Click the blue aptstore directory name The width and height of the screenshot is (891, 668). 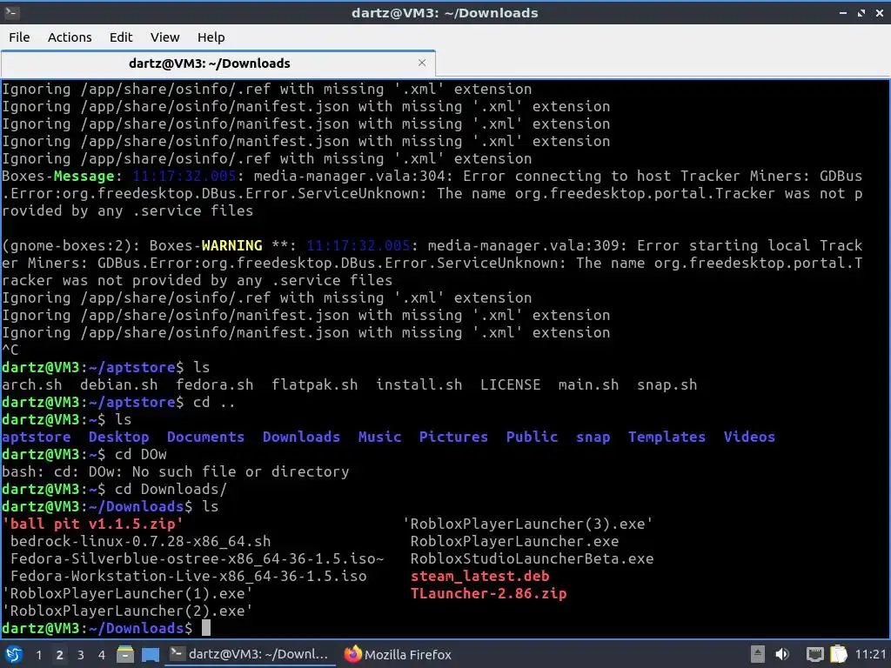tap(37, 437)
